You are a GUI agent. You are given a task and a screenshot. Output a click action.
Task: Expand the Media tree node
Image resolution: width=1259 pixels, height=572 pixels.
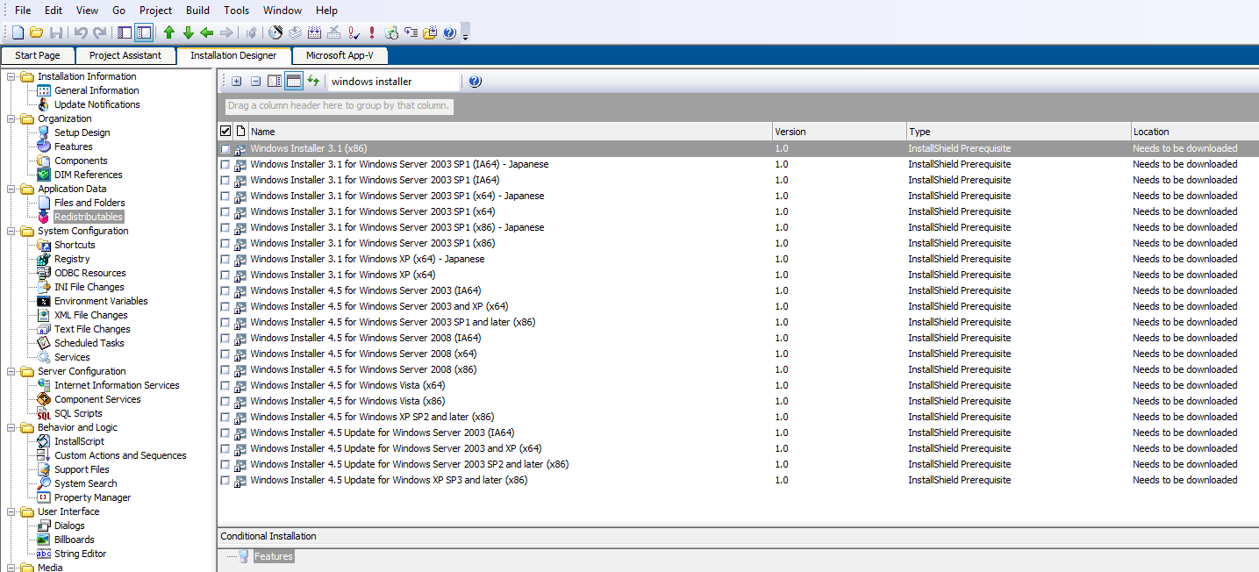click(11, 568)
